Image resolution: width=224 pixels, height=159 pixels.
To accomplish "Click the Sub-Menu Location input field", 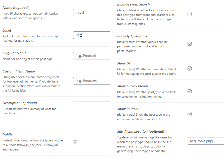I will [x=206, y=141].
